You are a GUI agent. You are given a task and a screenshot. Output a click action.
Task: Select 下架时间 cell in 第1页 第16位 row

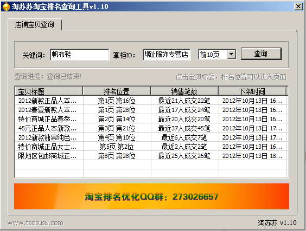click(x=252, y=101)
